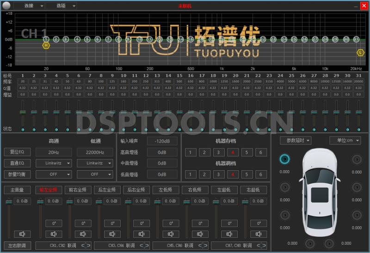Image resolution: width=370 pixels, height=253 pixels.
Task: Expand the high-pass Linkwitz filter type dropdown
Action: click(x=54, y=163)
